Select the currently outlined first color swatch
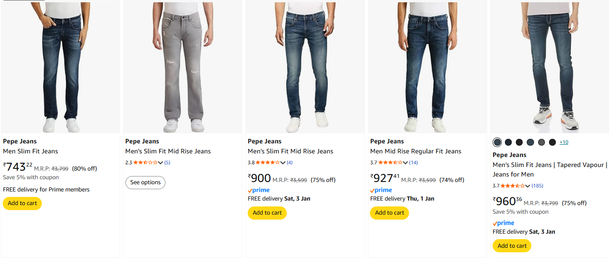 pos(497,142)
